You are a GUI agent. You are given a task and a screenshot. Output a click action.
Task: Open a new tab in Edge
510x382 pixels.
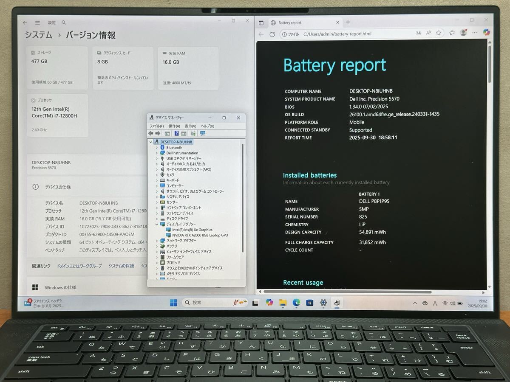click(x=348, y=22)
